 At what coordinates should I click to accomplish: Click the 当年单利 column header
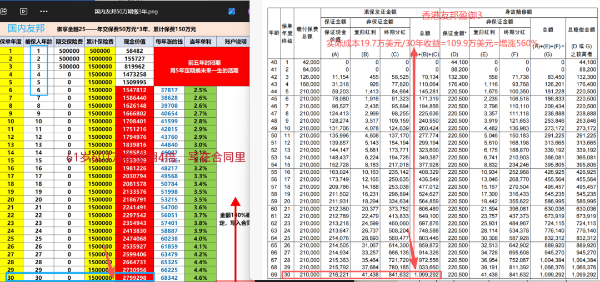click(x=201, y=42)
